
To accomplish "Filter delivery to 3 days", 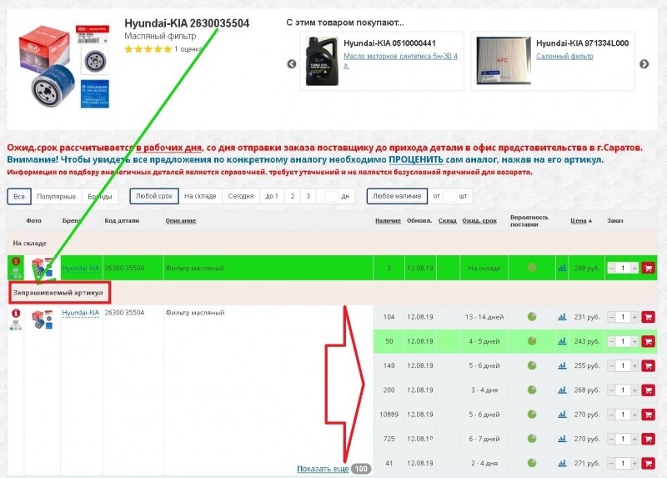I will coord(308,196).
